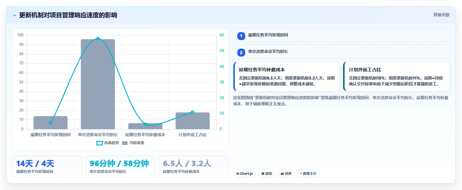This screenshot has width=462, height=190.
Task: Click the line point at the peak
Action: [98, 39]
